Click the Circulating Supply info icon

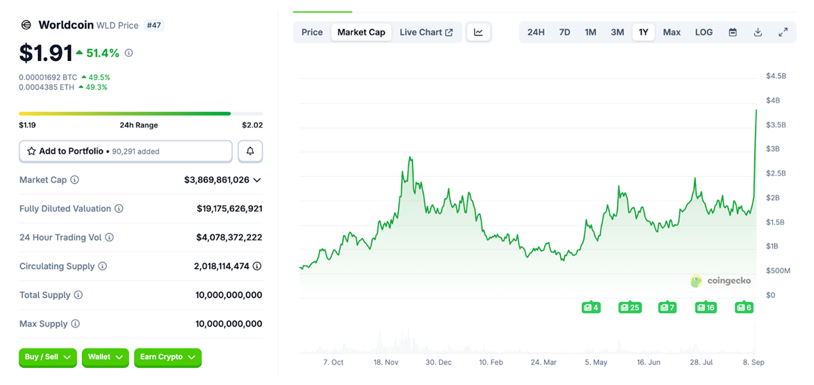coord(102,266)
